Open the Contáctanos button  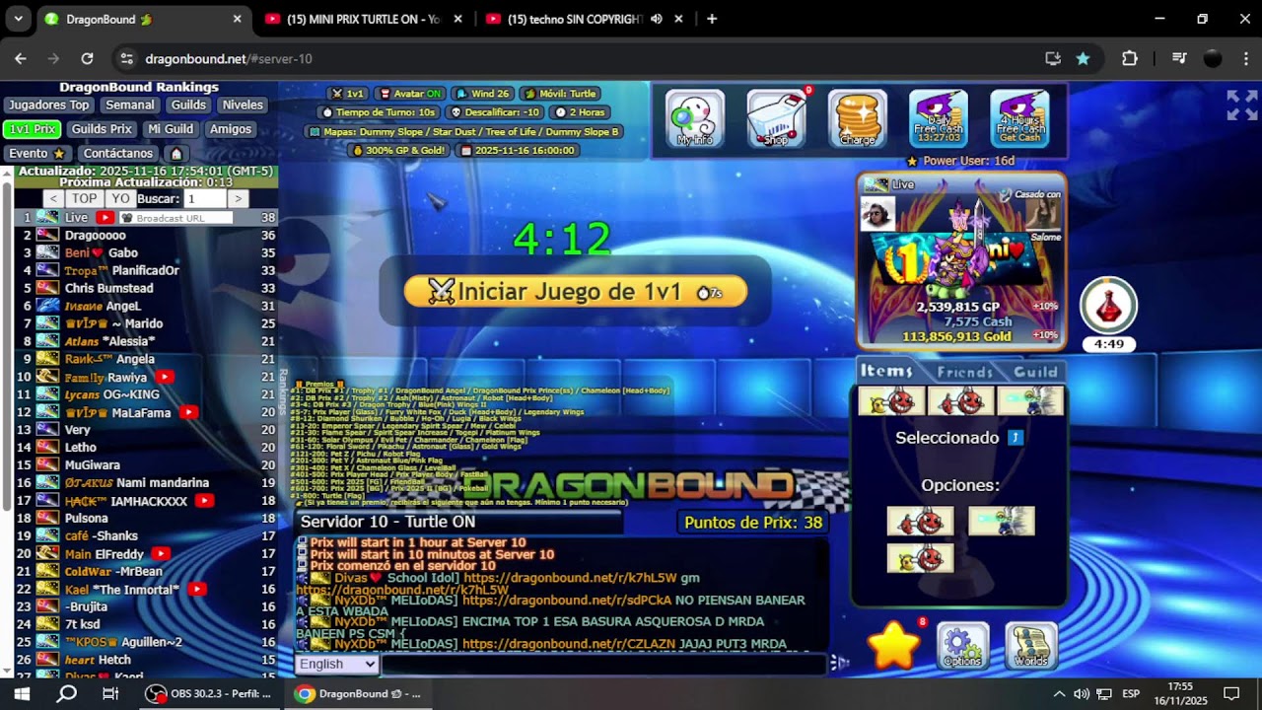118,154
